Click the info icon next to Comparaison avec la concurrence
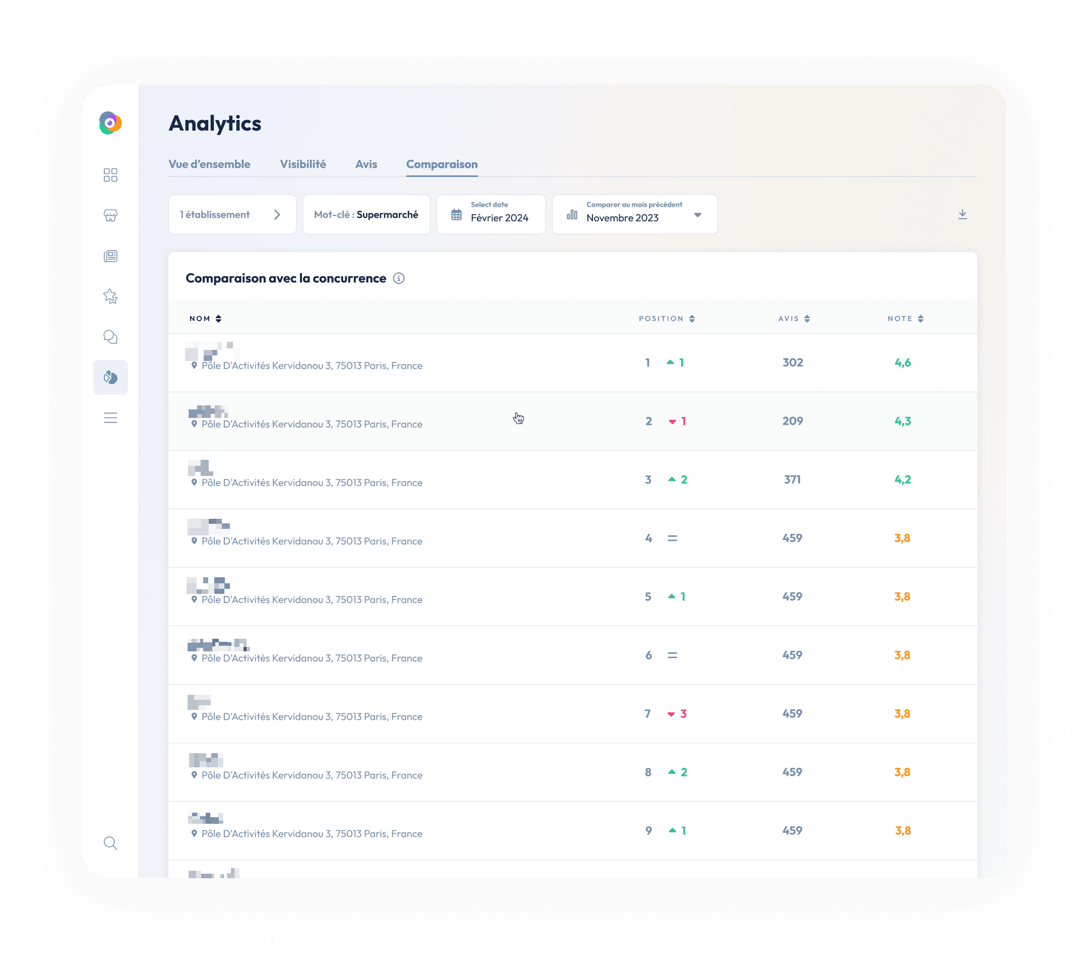Screen dimensions: 1089x971 [399, 278]
